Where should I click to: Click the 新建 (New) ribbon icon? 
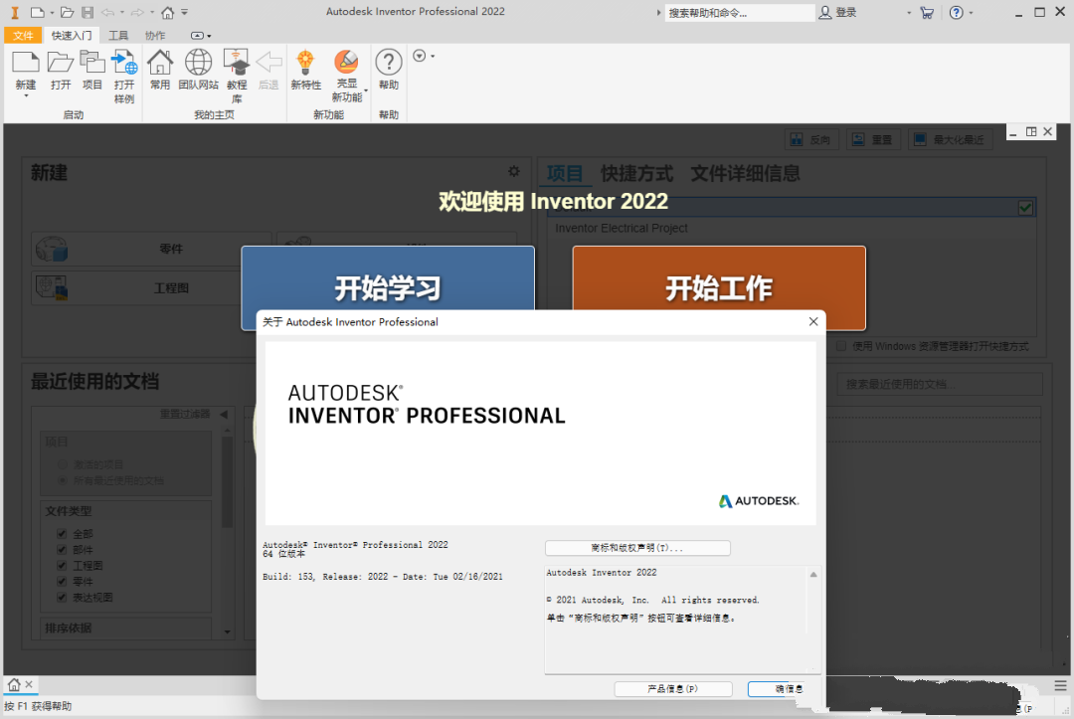[25, 63]
